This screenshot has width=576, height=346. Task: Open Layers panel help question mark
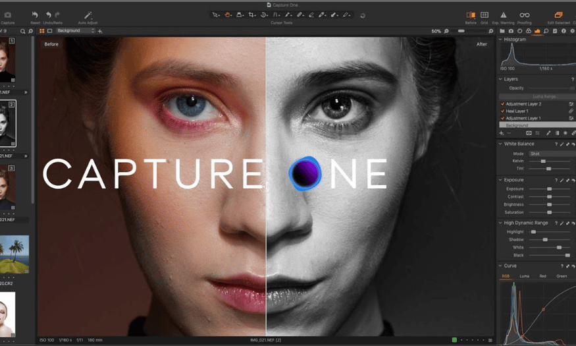tap(572, 80)
